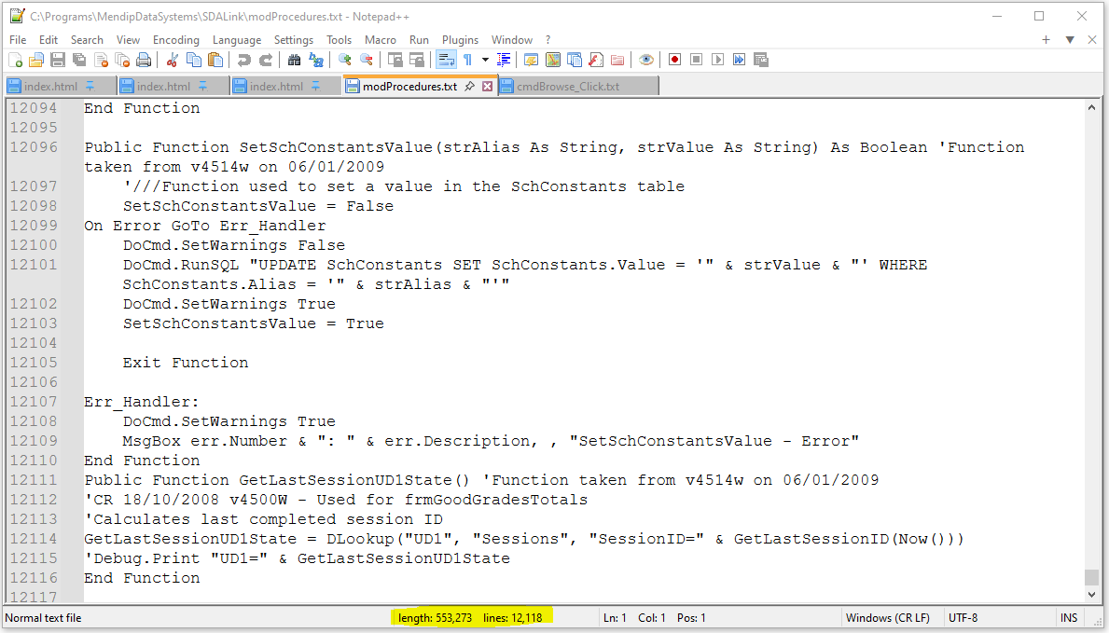Undo the last action via toolbar arrow
Viewport: 1109px width, 633px height.
244,60
